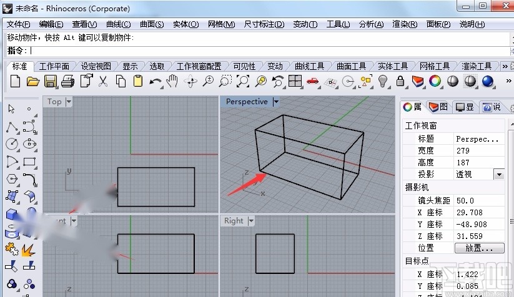The image size is (514, 297).
Task: Save the model using the floppy disk icon
Action: (50, 81)
